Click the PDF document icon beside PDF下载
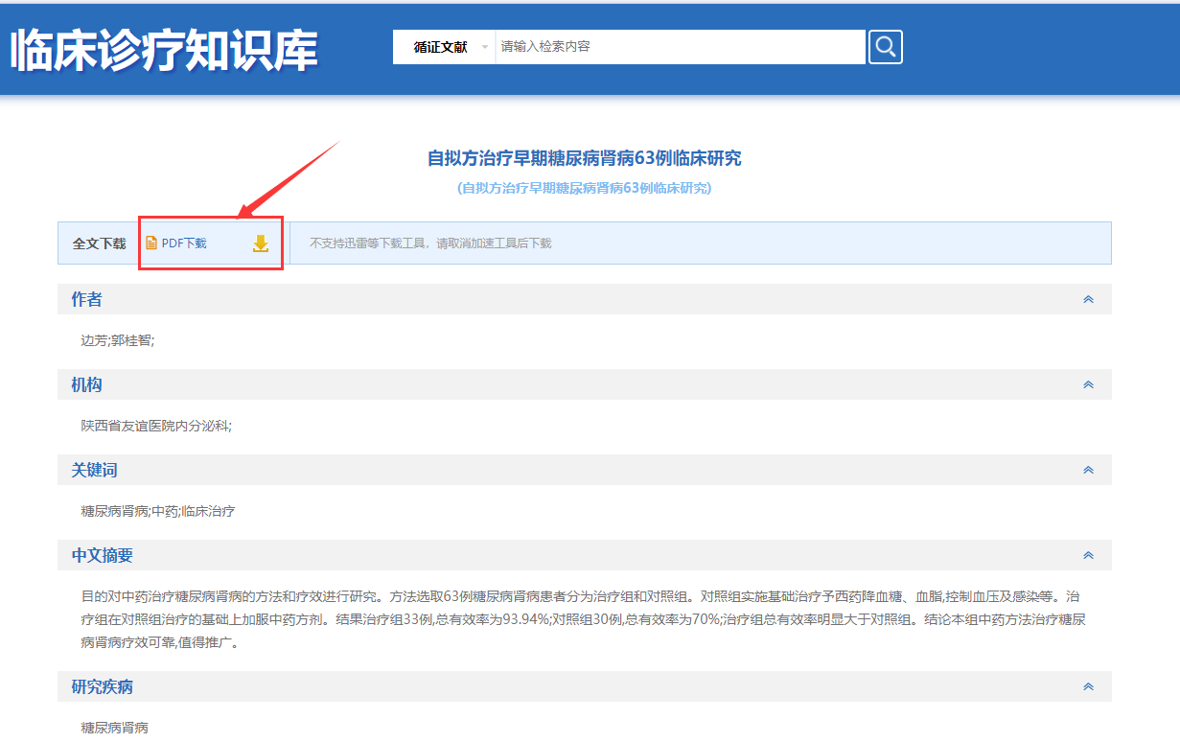Screen dimensions: 1180x742 point(151,243)
